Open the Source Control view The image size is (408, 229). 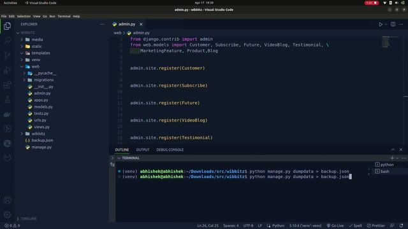tap(7, 55)
